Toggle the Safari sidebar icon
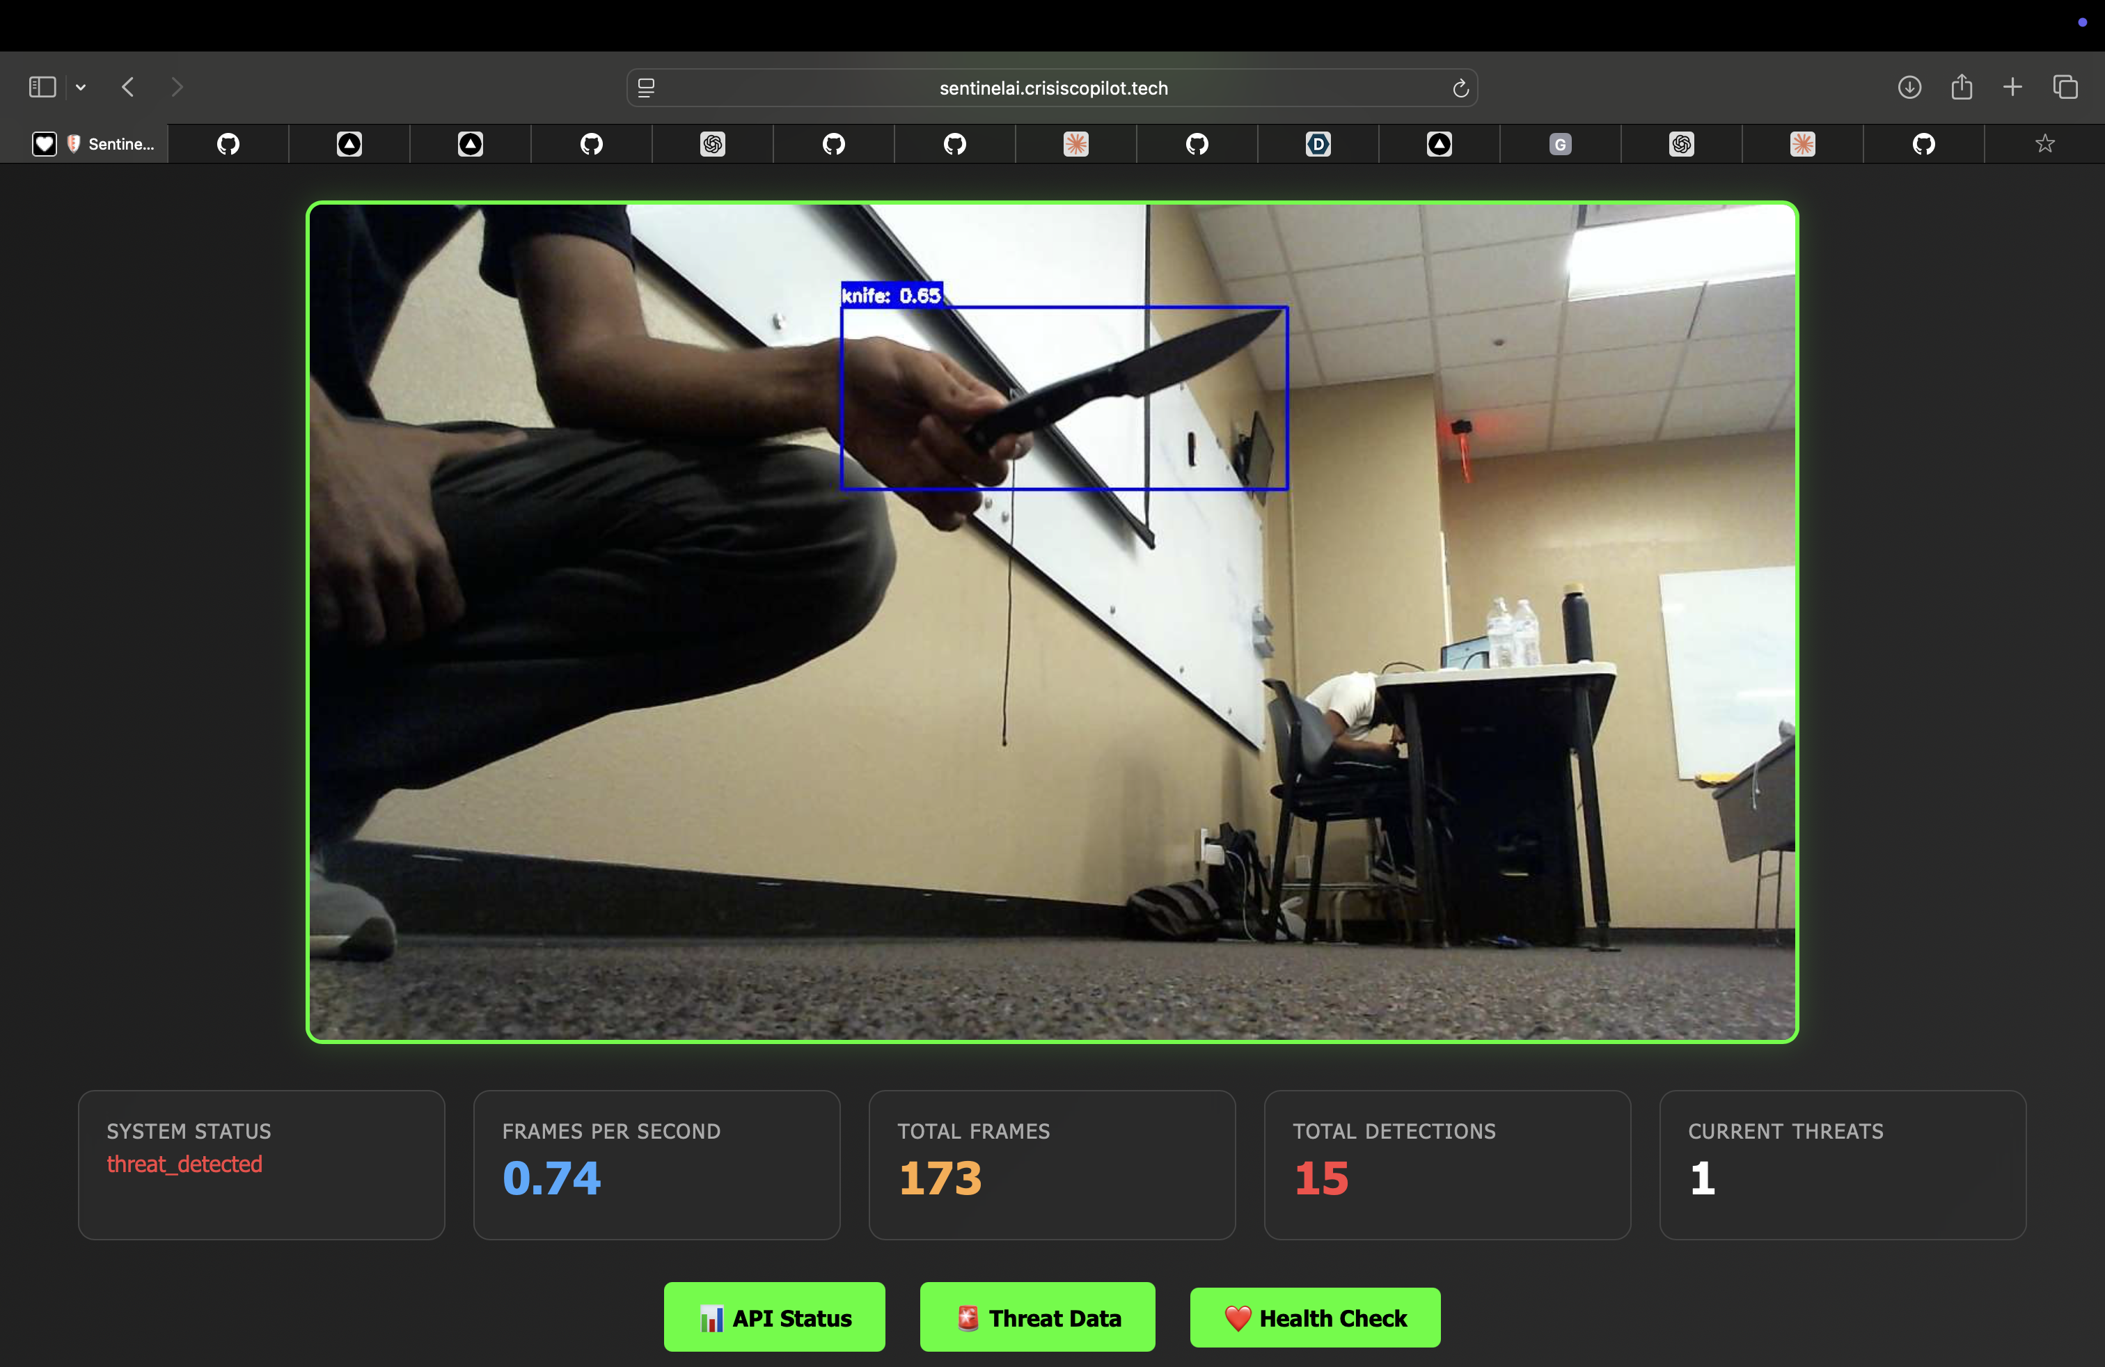 [42, 86]
